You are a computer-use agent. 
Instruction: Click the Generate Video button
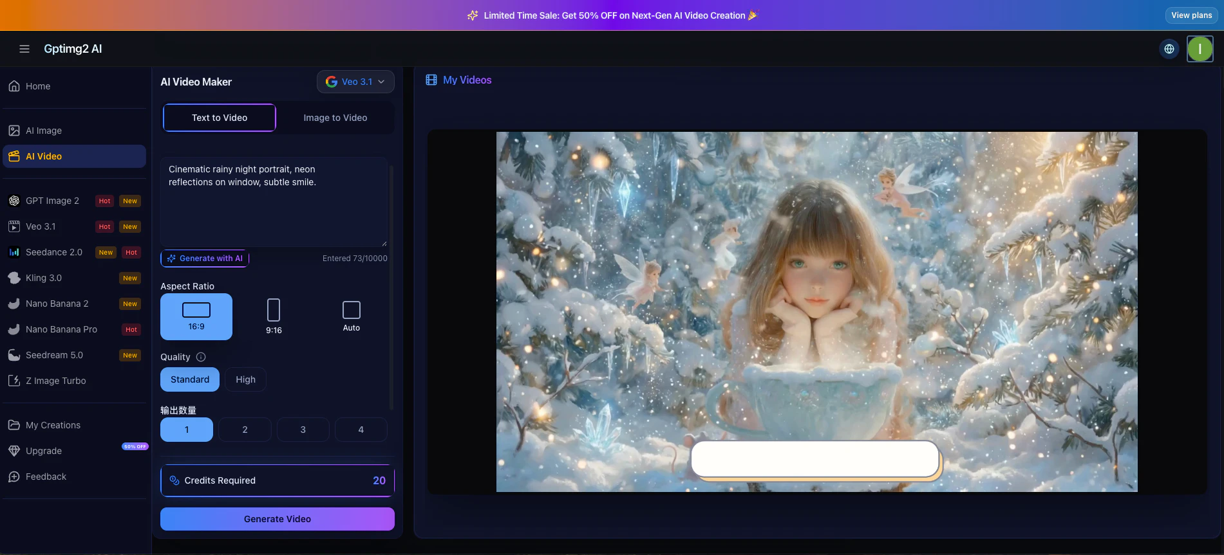pos(278,519)
